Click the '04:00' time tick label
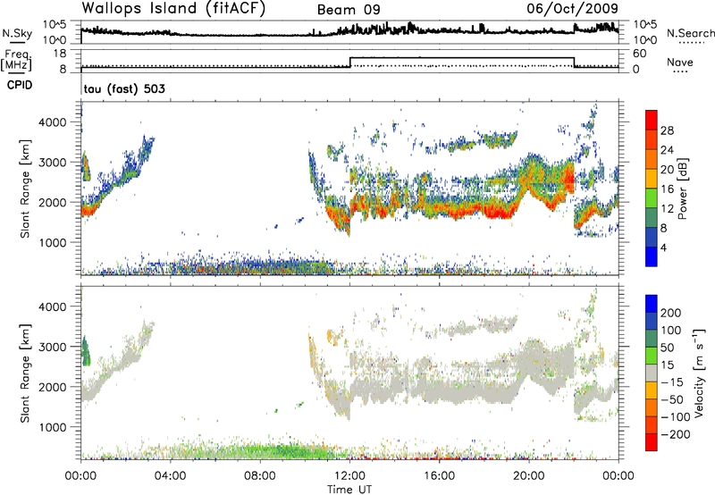The height and width of the screenshot is (495, 715). pyautogui.click(x=170, y=476)
